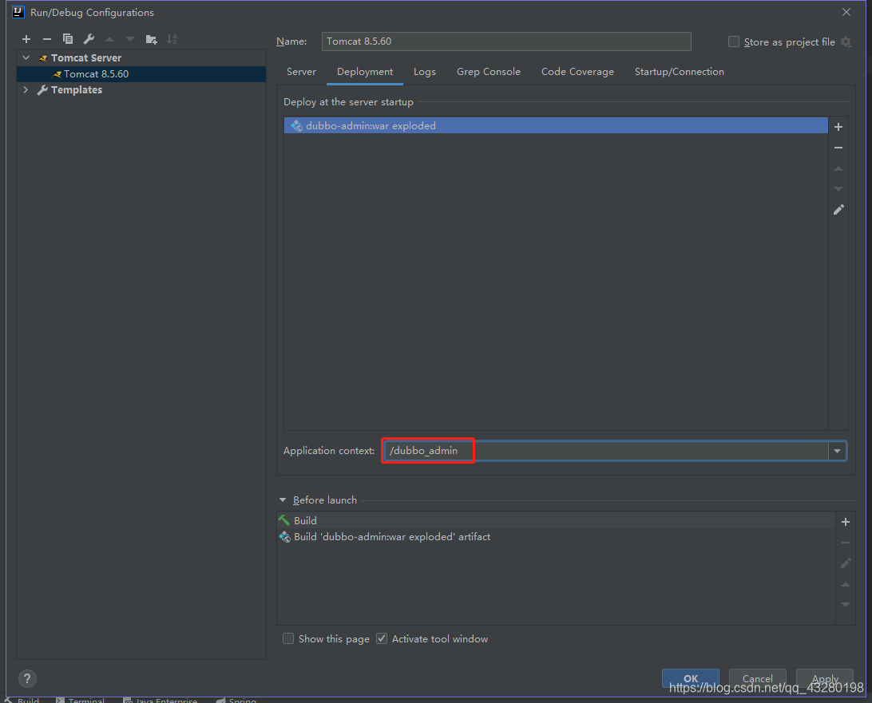
Task: Expand Templates tree node
Action: pyautogui.click(x=26, y=89)
